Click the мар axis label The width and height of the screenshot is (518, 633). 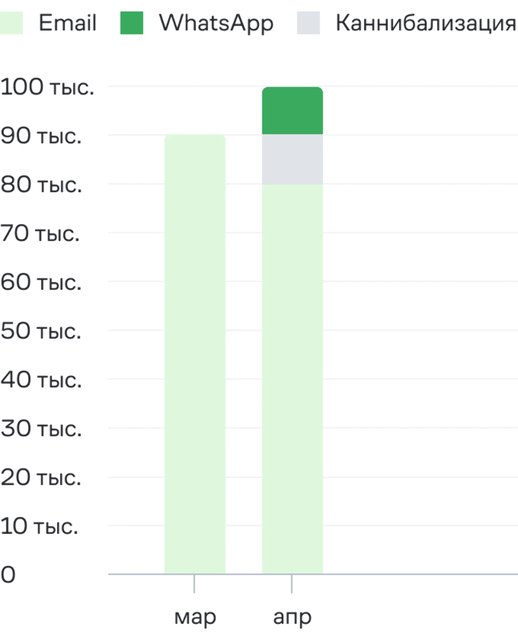tap(195, 617)
